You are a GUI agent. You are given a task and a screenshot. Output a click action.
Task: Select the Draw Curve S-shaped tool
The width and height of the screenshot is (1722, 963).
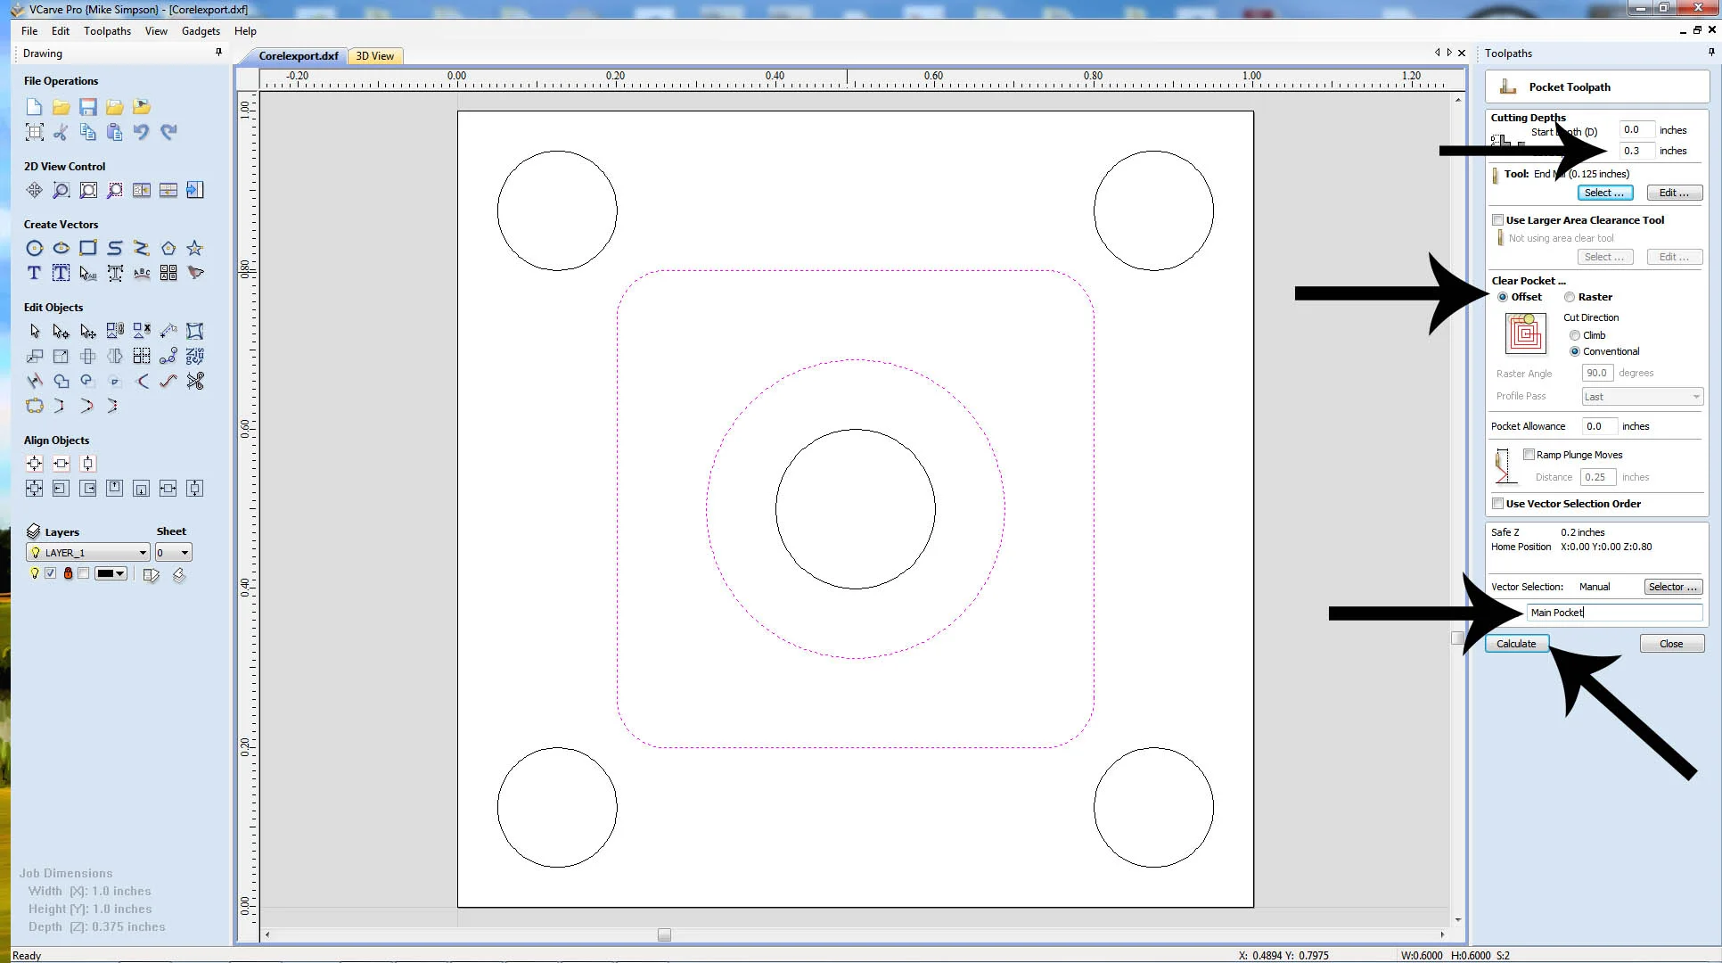(x=114, y=248)
